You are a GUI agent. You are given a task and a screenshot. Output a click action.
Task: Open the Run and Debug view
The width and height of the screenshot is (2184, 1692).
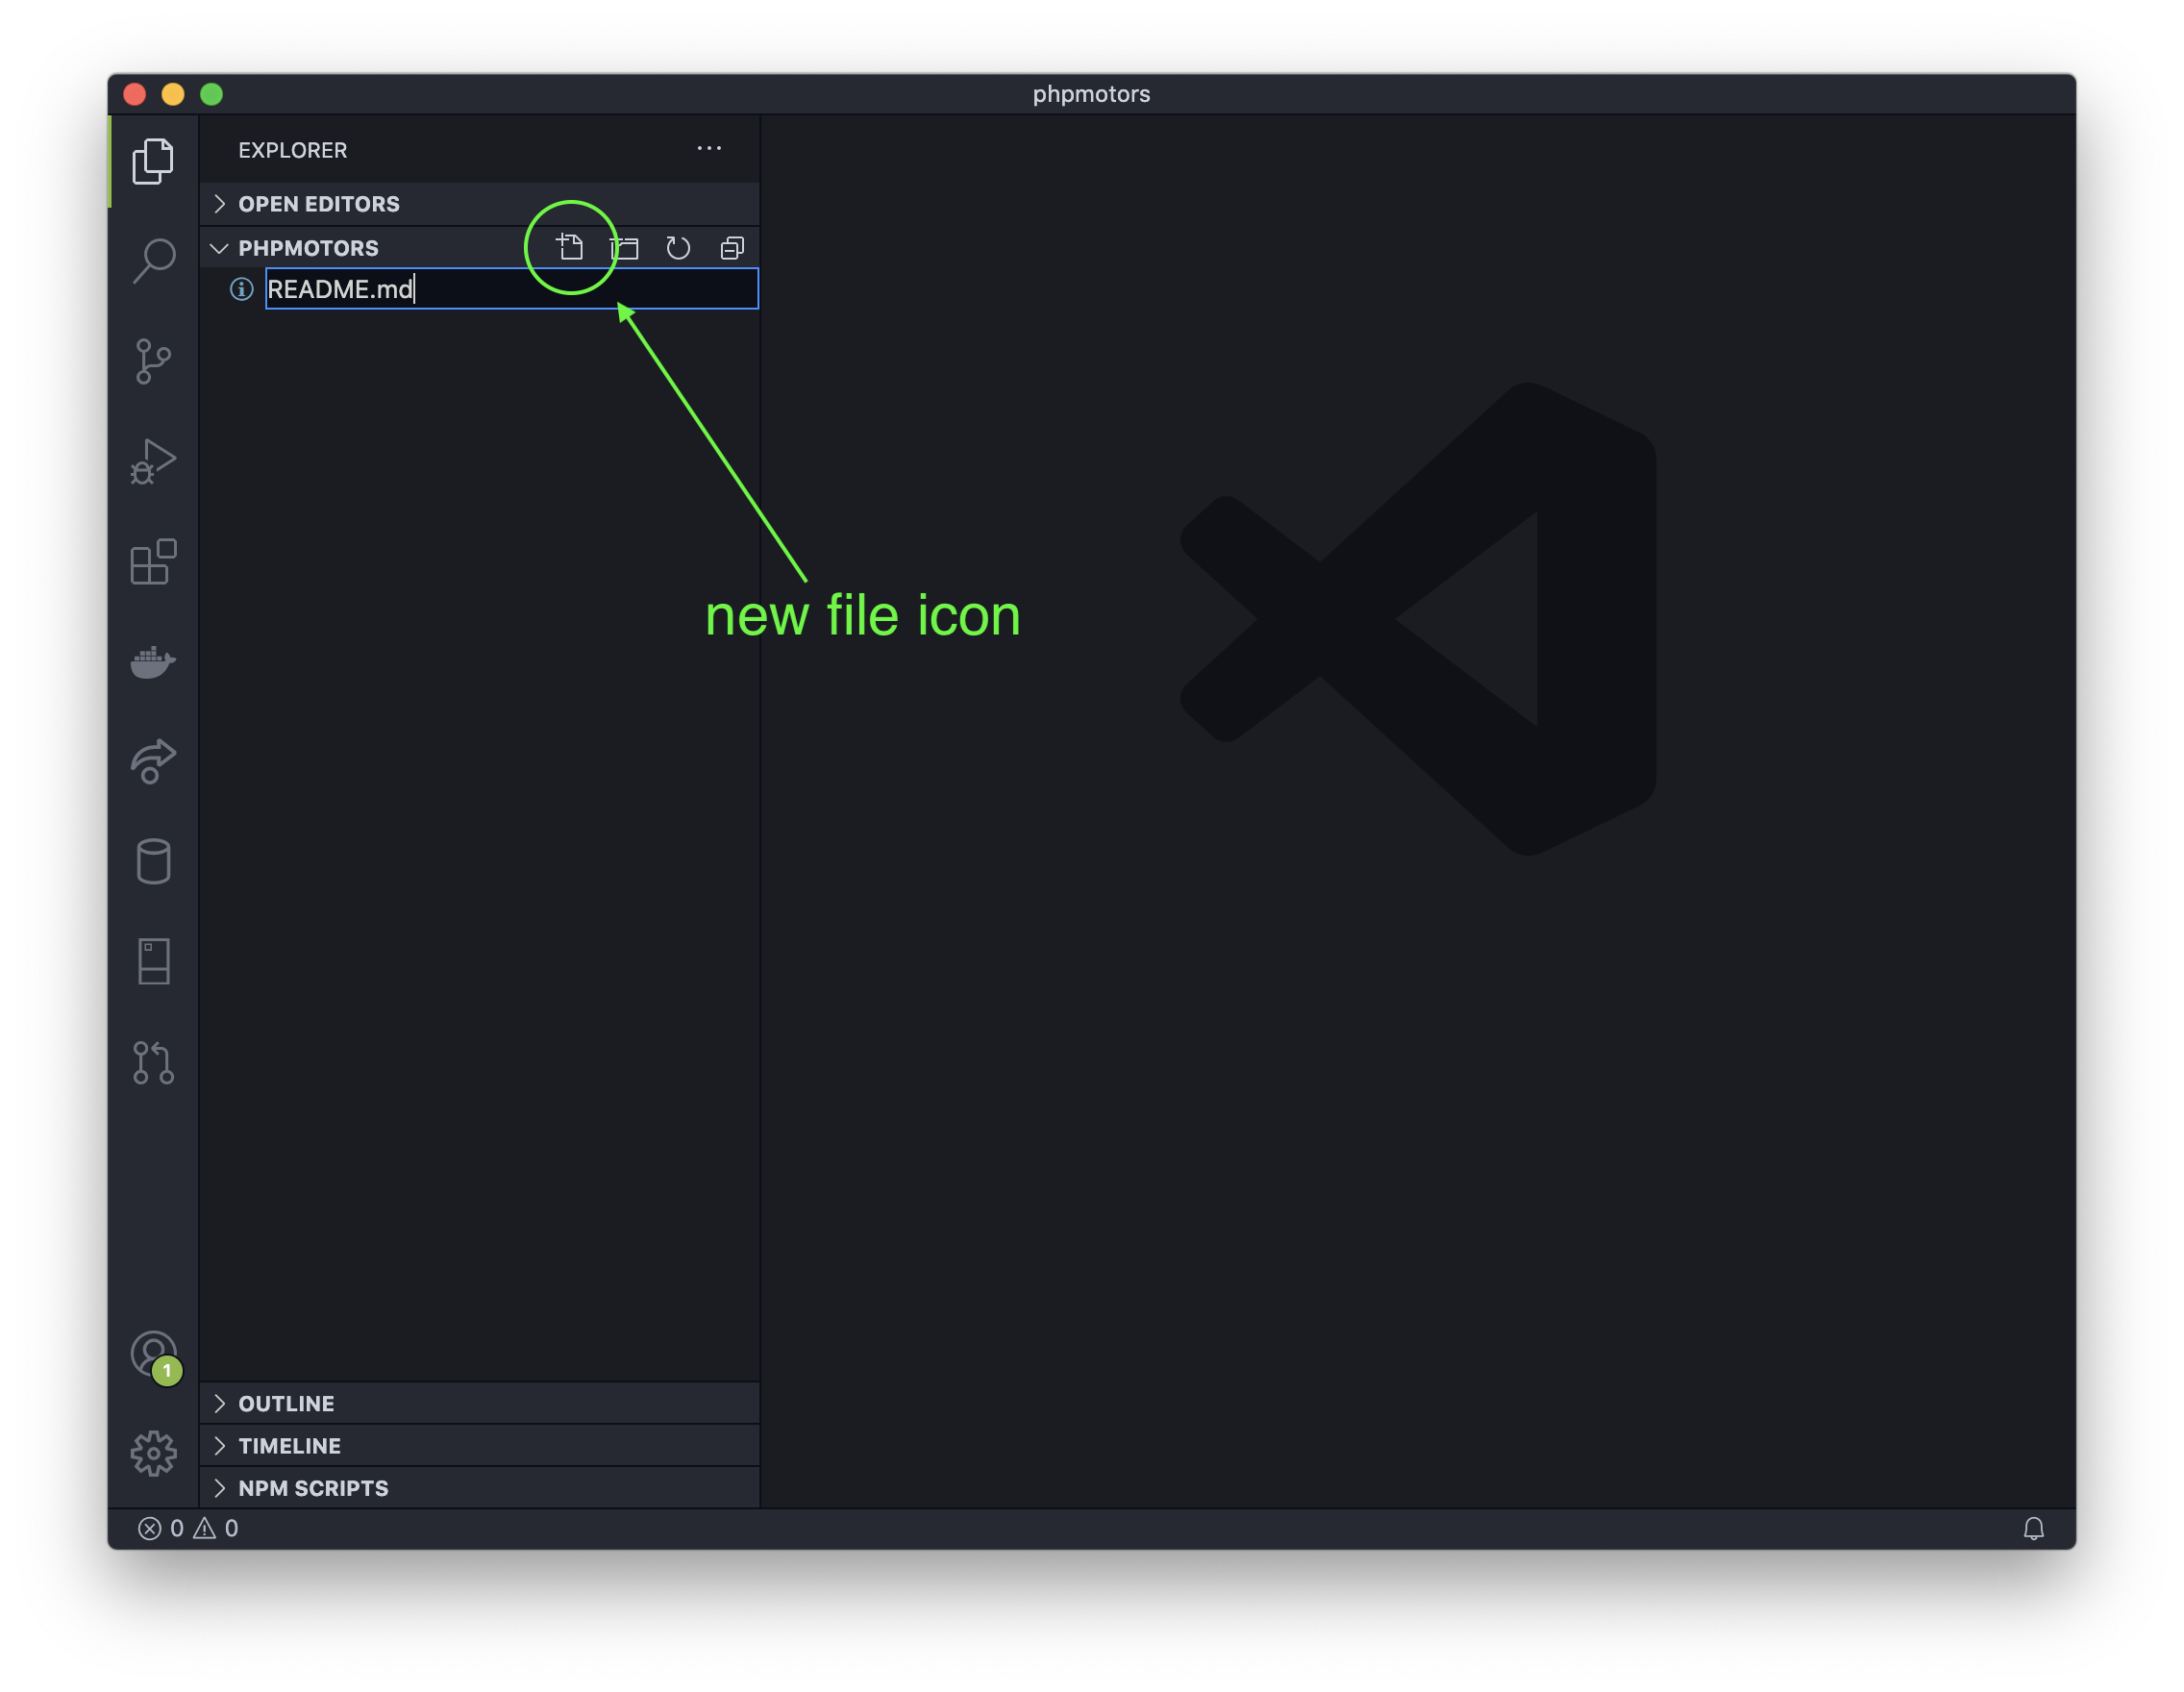(x=153, y=461)
